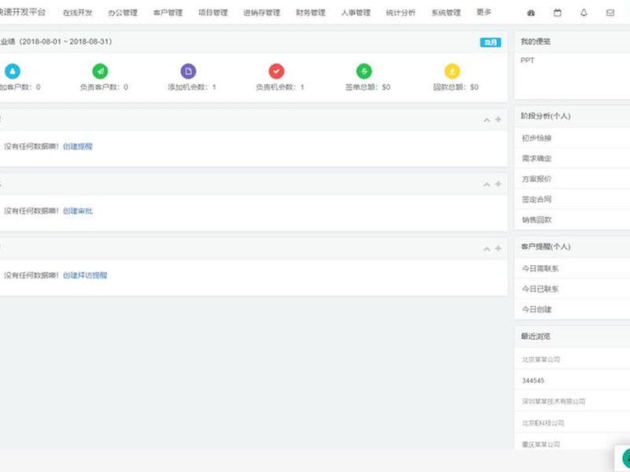Select the 销售回款 stage row
The width and height of the screenshot is (630, 472).
click(573, 219)
